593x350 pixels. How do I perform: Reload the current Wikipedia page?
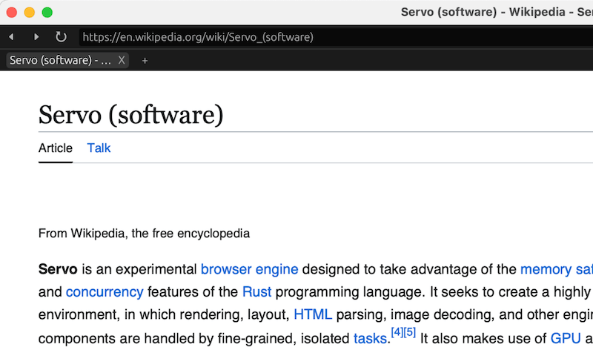61,36
